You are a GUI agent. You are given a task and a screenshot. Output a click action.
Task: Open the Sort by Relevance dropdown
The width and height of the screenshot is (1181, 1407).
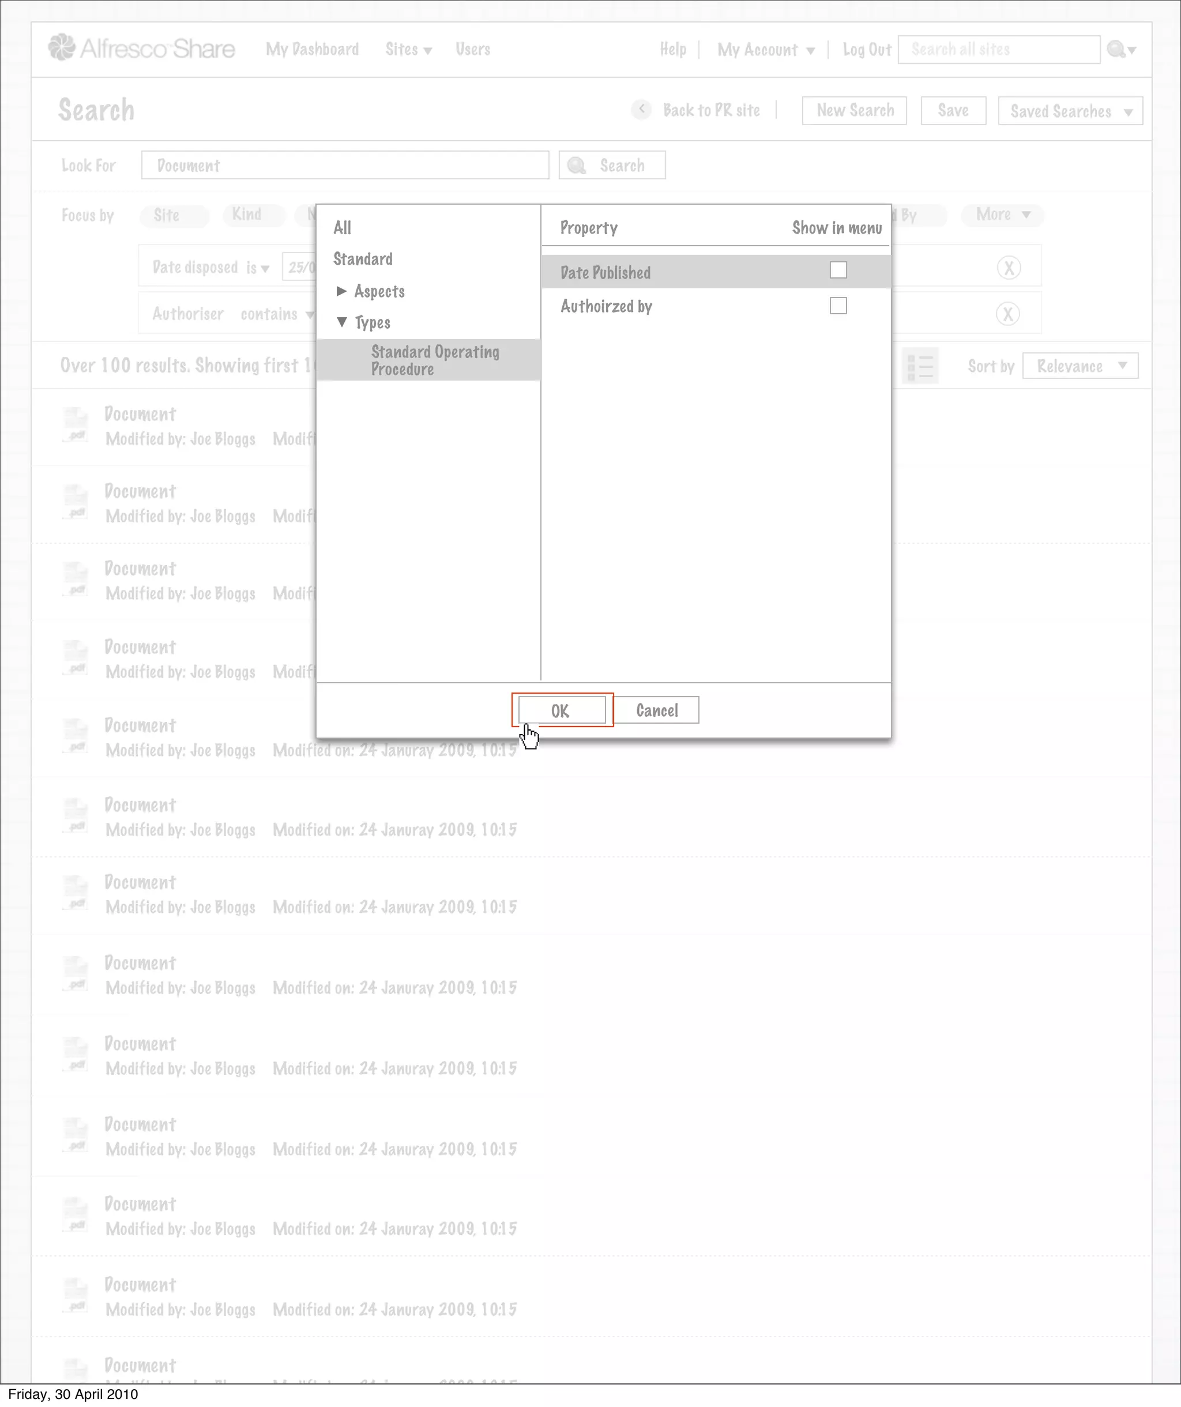pos(1080,366)
